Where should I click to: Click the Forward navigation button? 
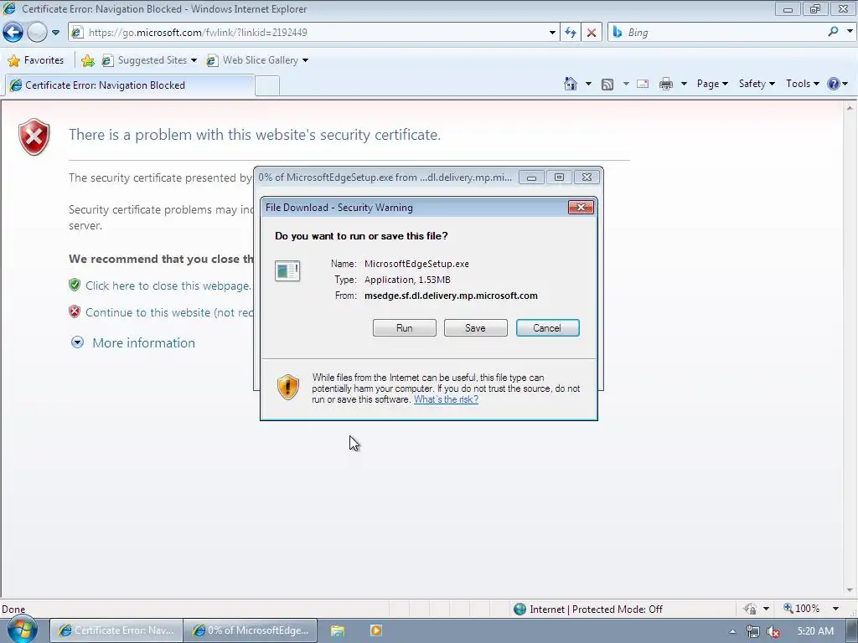point(37,33)
